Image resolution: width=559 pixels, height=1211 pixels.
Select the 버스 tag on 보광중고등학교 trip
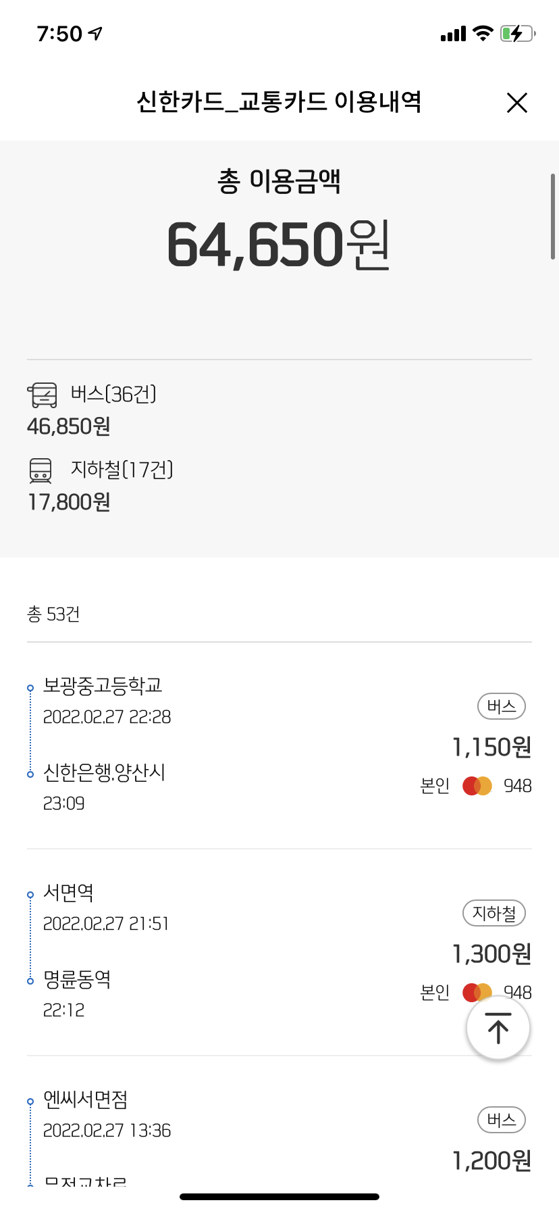[x=501, y=707]
